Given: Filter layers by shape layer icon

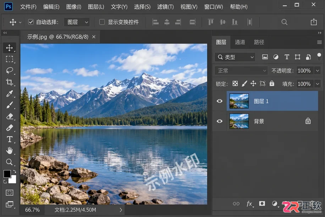Looking at the screenshot, I should [x=297, y=57].
